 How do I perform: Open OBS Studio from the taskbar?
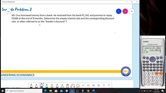coord(77,91)
